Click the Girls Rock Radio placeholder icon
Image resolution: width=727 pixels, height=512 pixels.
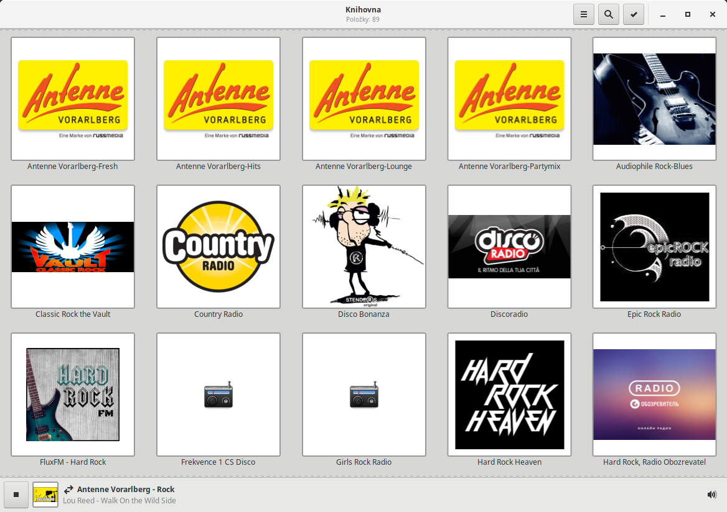pos(364,395)
